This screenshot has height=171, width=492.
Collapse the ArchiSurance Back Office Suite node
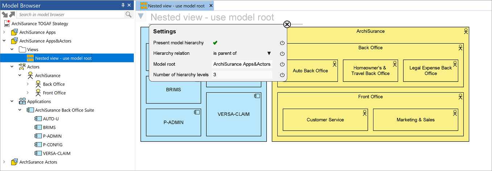click(x=20, y=110)
